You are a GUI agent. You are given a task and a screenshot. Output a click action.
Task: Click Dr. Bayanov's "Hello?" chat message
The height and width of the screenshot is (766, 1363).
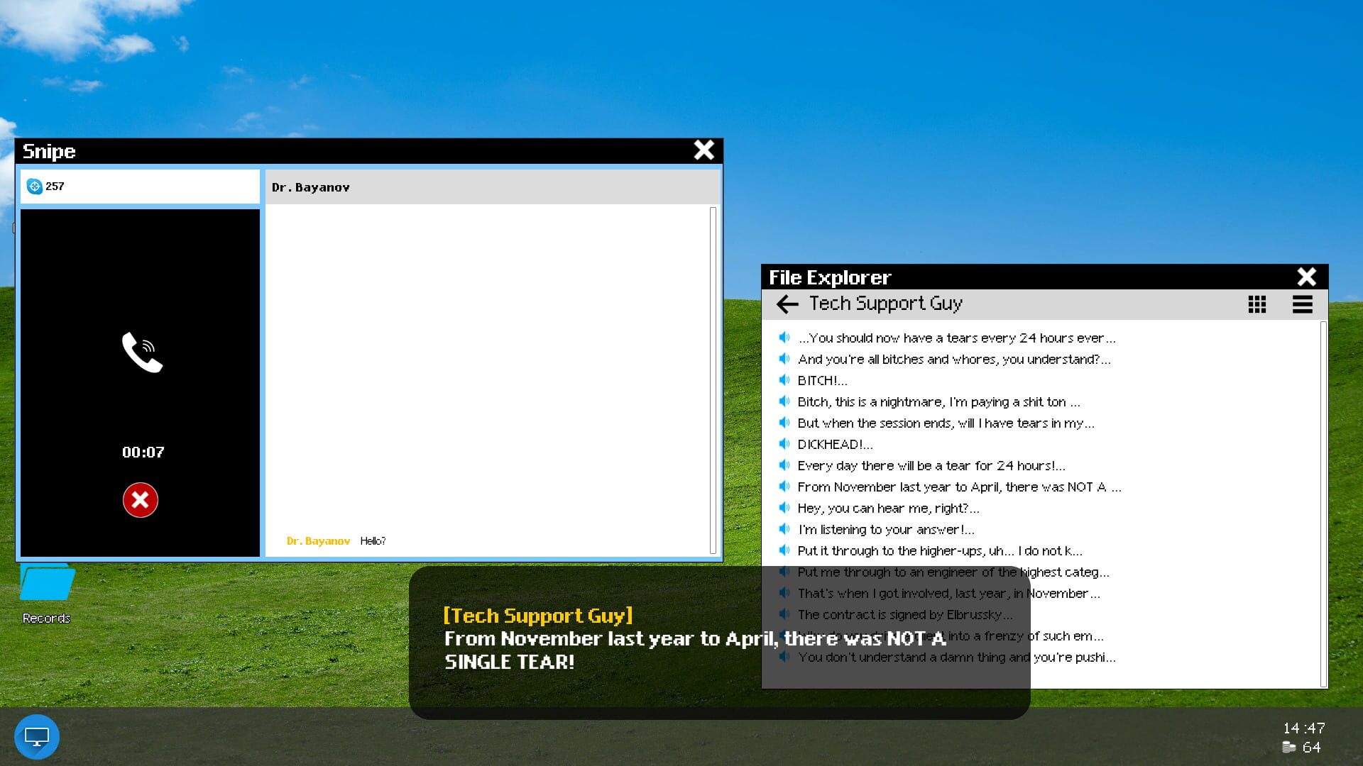point(372,540)
